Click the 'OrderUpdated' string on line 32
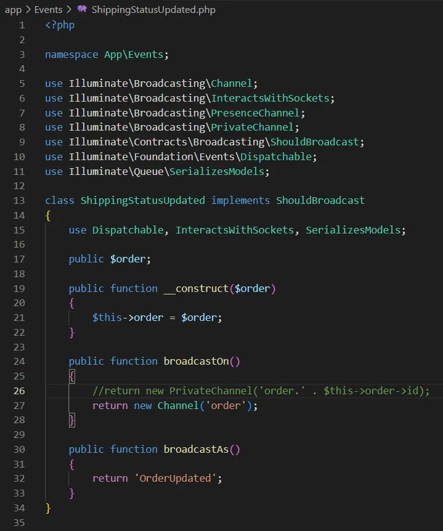 [x=175, y=479]
